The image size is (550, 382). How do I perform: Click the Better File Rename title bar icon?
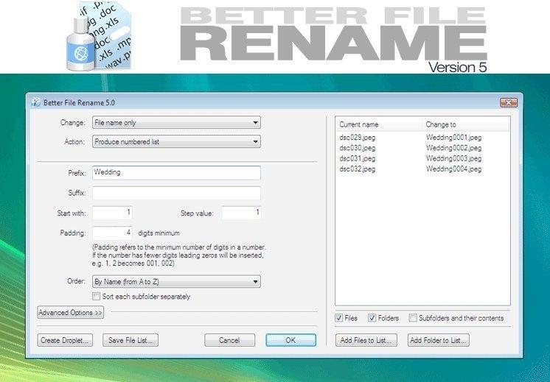[36, 102]
